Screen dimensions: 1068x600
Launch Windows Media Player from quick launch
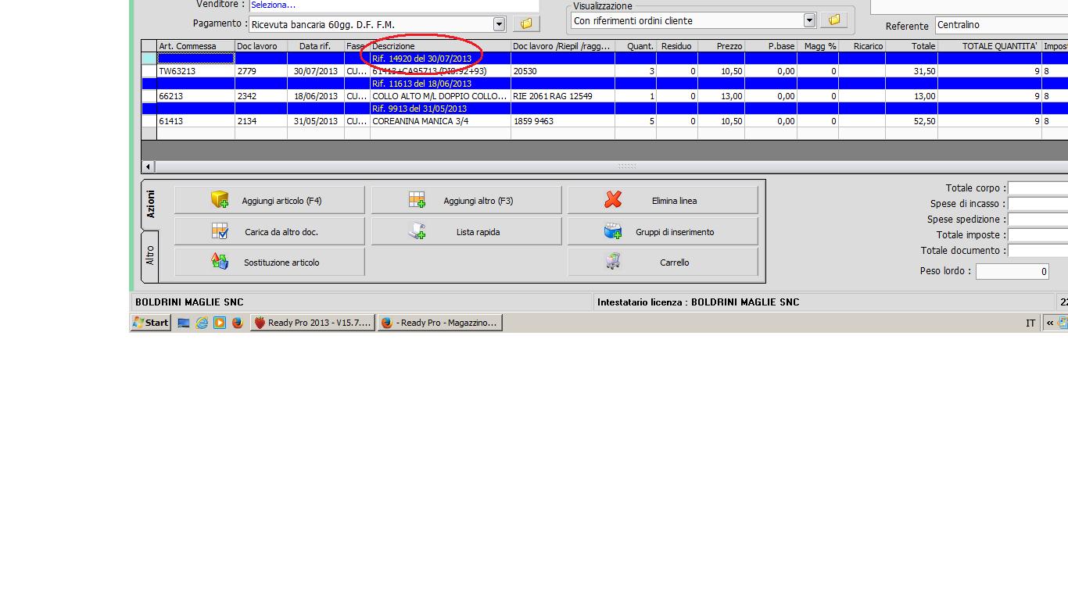point(220,323)
